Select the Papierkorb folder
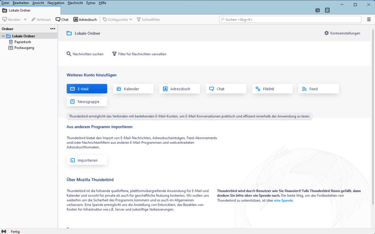375x234 pixels. 22,42
